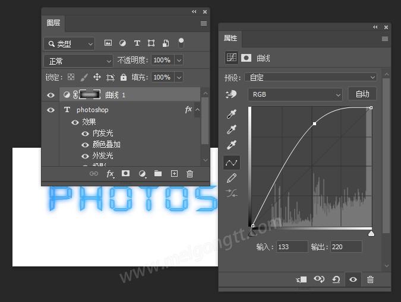Select shape layer filter icon
The height and width of the screenshot is (302, 401).
click(x=151, y=43)
